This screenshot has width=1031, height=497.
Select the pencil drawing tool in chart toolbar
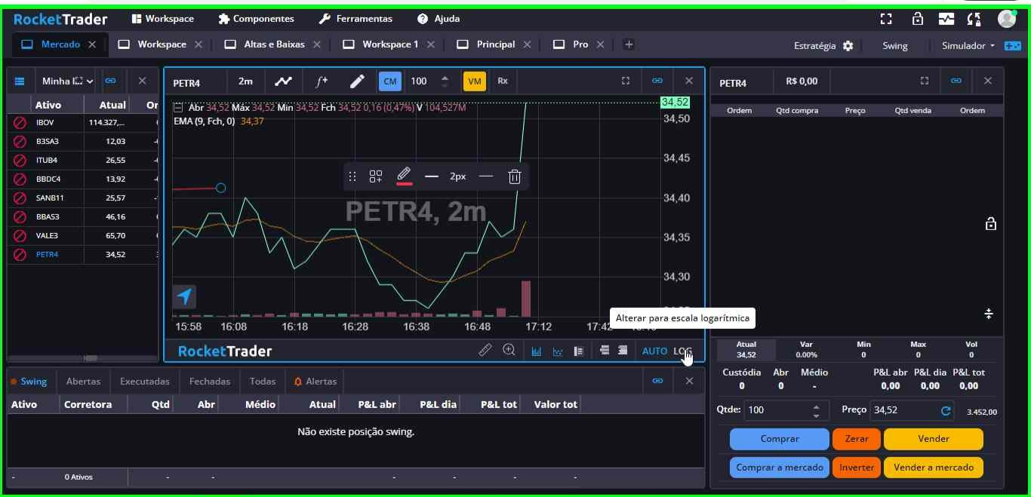point(358,81)
